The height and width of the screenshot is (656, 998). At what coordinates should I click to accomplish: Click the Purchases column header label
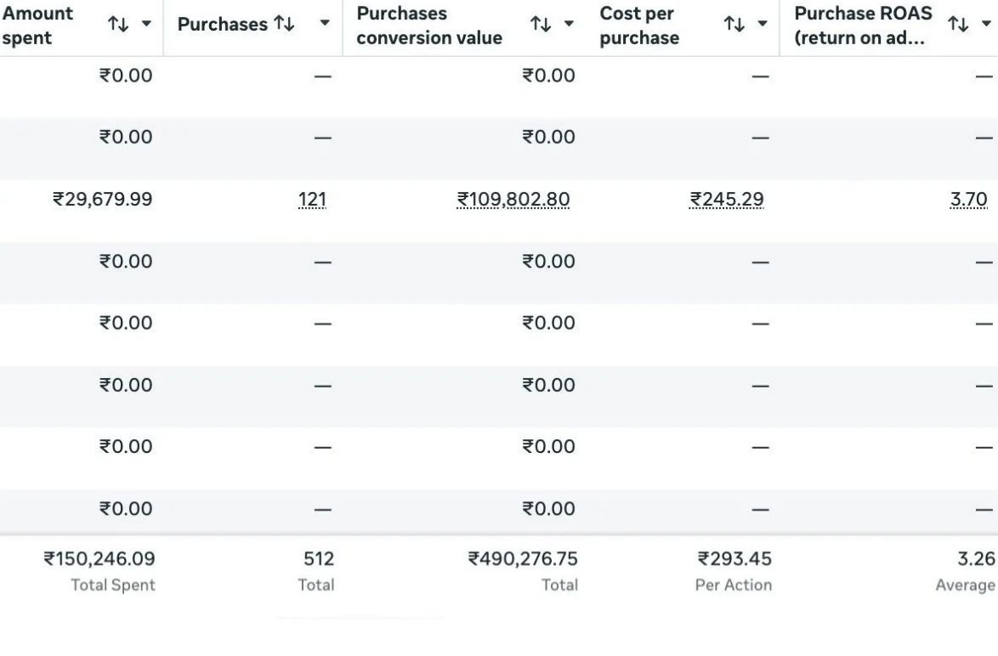tap(223, 24)
